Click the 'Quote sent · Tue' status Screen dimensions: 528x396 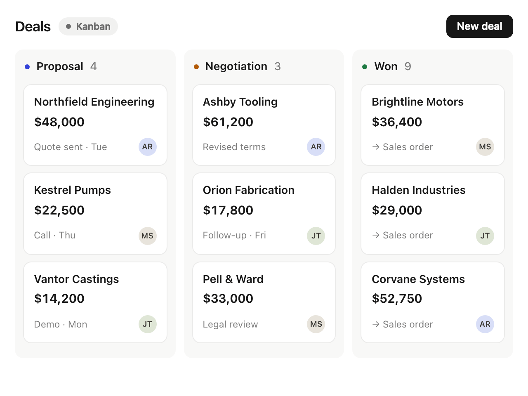[71, 147]
